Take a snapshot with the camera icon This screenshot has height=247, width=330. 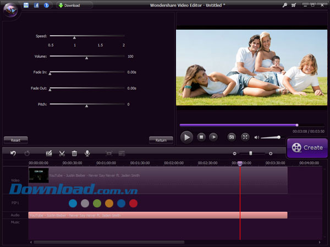(x=232, y=137)
